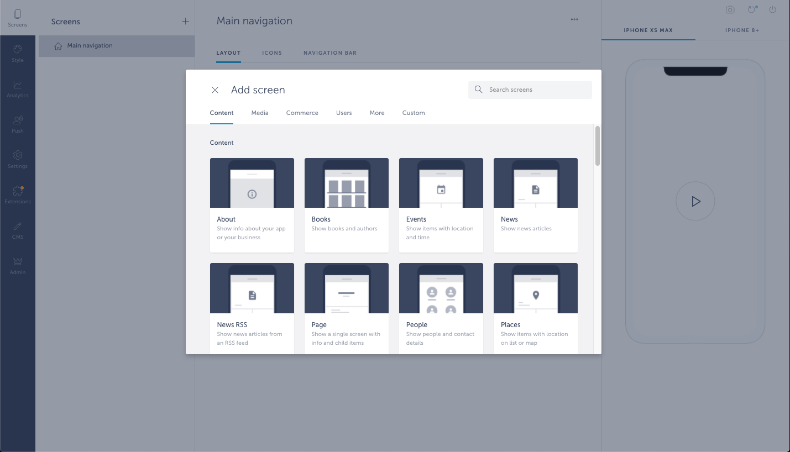Open the Extensions section in the sidebar
Screen dimensions: 790x452
(x=17, y=195)
